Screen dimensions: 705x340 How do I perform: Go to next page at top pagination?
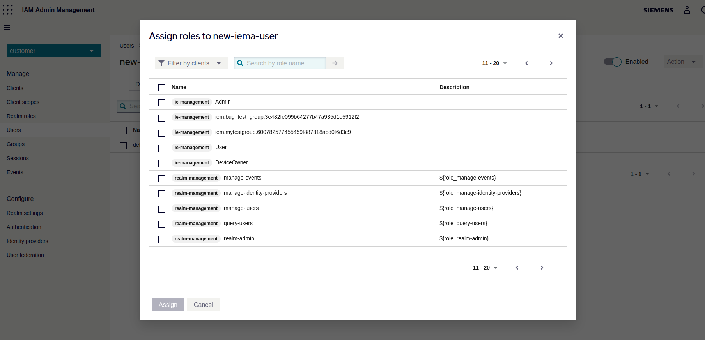click(x=551, y=63)
